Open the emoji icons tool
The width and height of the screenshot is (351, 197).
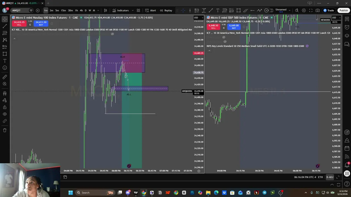point(5,68)
